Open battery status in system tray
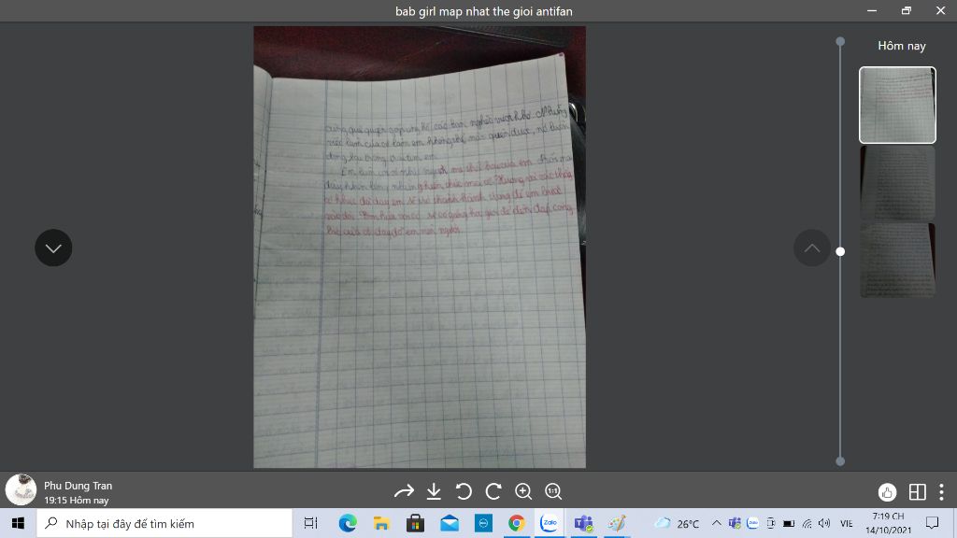 pos(789,523)
